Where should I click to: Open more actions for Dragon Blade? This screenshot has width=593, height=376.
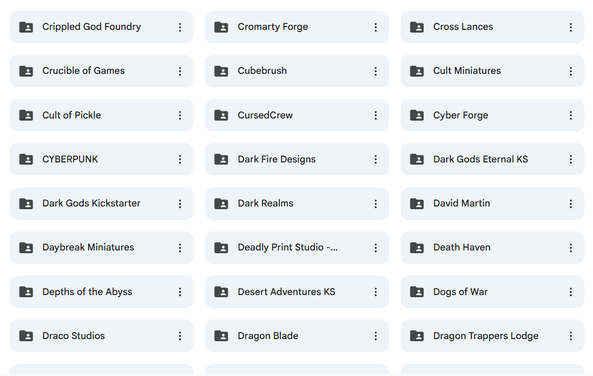[376, 336]
